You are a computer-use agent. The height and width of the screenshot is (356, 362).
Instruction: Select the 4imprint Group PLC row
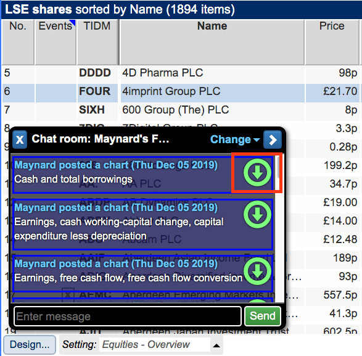[x=181, y=91]
